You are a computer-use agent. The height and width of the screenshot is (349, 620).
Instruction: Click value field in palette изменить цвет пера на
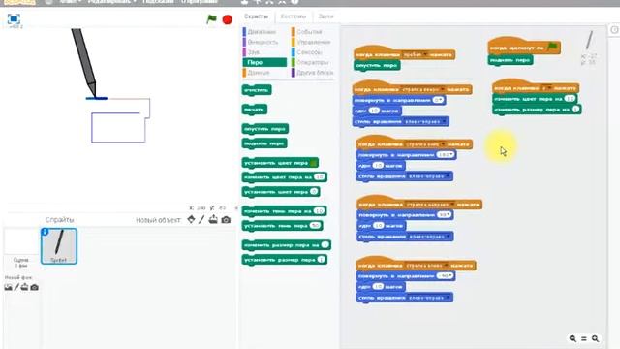point(320,176)
